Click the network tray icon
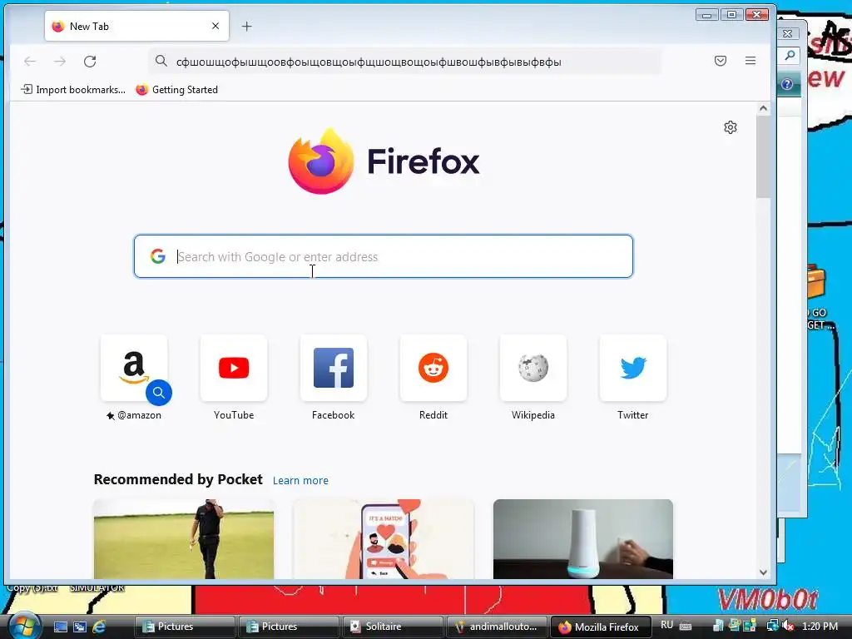Viewport: 852px width, 639px height. tap(771, 626)
